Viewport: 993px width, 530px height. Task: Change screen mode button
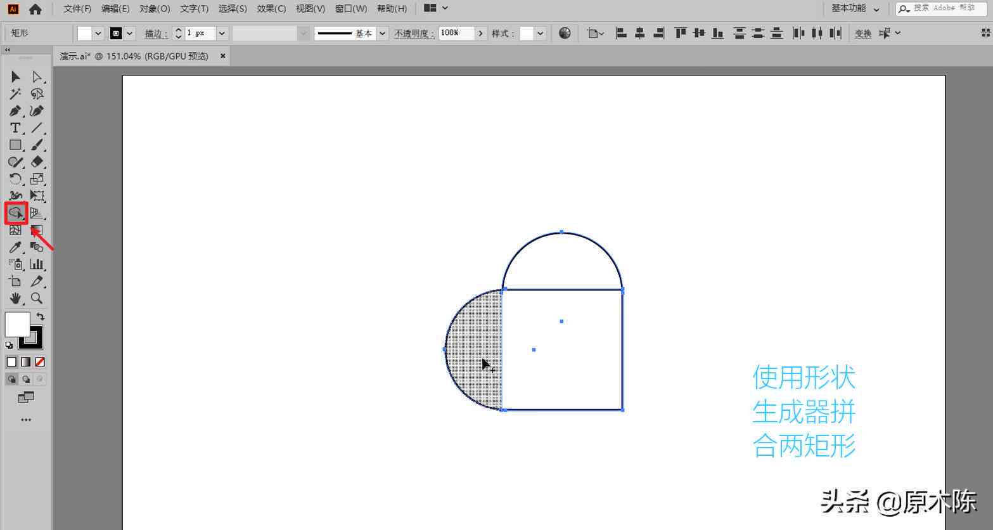pos(26,398)
